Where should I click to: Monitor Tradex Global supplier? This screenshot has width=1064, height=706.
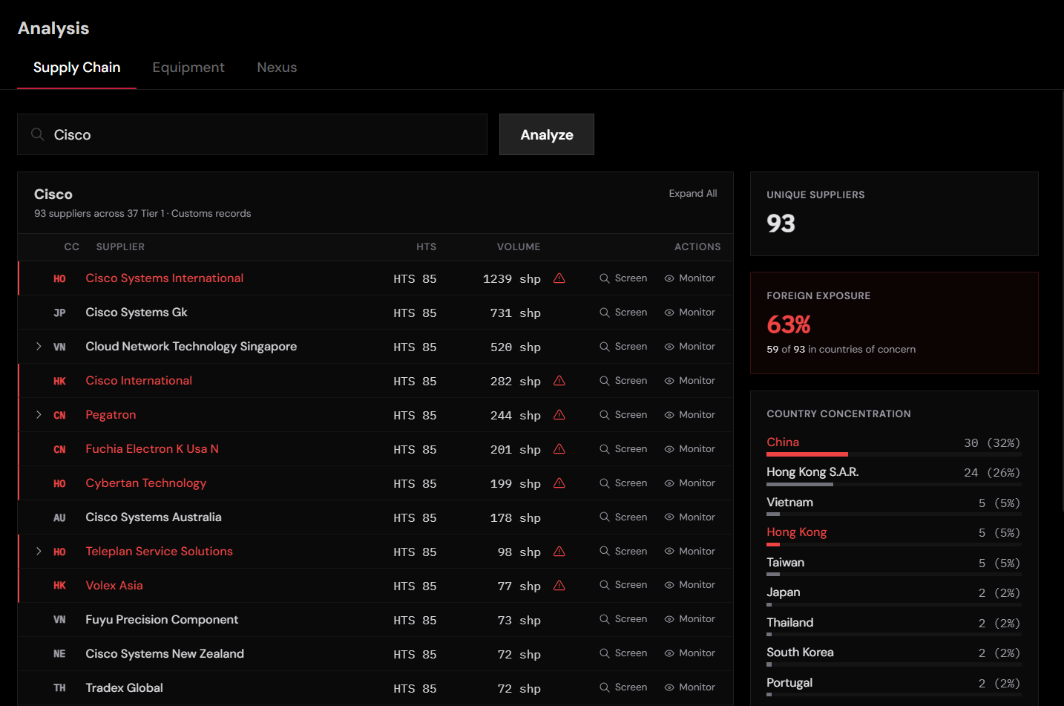690,687
